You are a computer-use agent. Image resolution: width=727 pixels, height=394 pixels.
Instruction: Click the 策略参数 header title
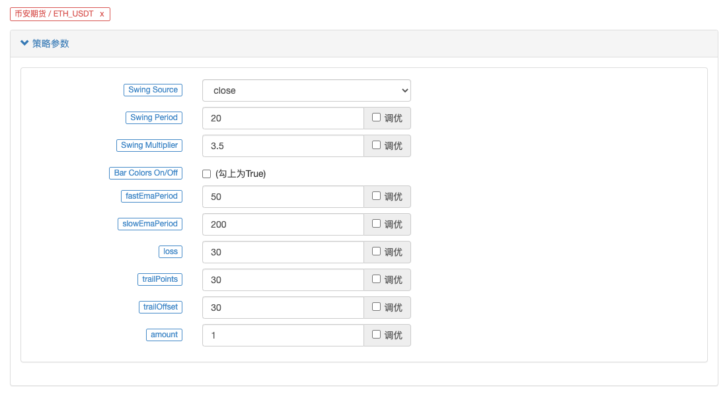[x=51, y=44]
